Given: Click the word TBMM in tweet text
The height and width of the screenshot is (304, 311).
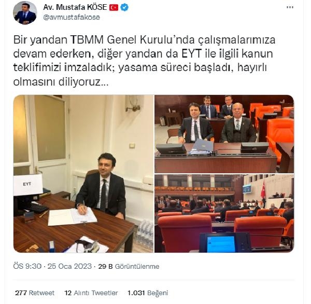Looking at the screenshot, I should point(87,40).
